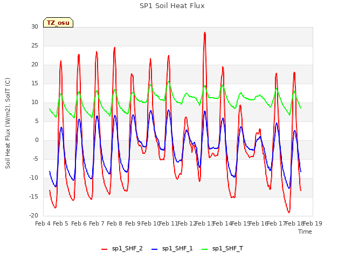The image size is (345, 259).
Task: Click the lowest red trough near Feb 18
Action: [289, 212]
